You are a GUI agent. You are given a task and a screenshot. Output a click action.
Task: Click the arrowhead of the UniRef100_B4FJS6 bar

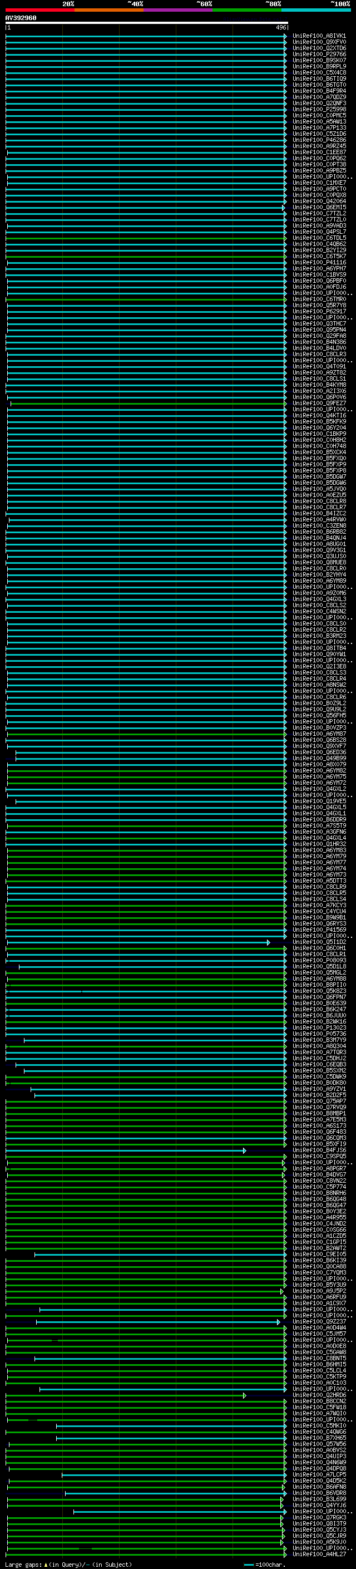245,1150
